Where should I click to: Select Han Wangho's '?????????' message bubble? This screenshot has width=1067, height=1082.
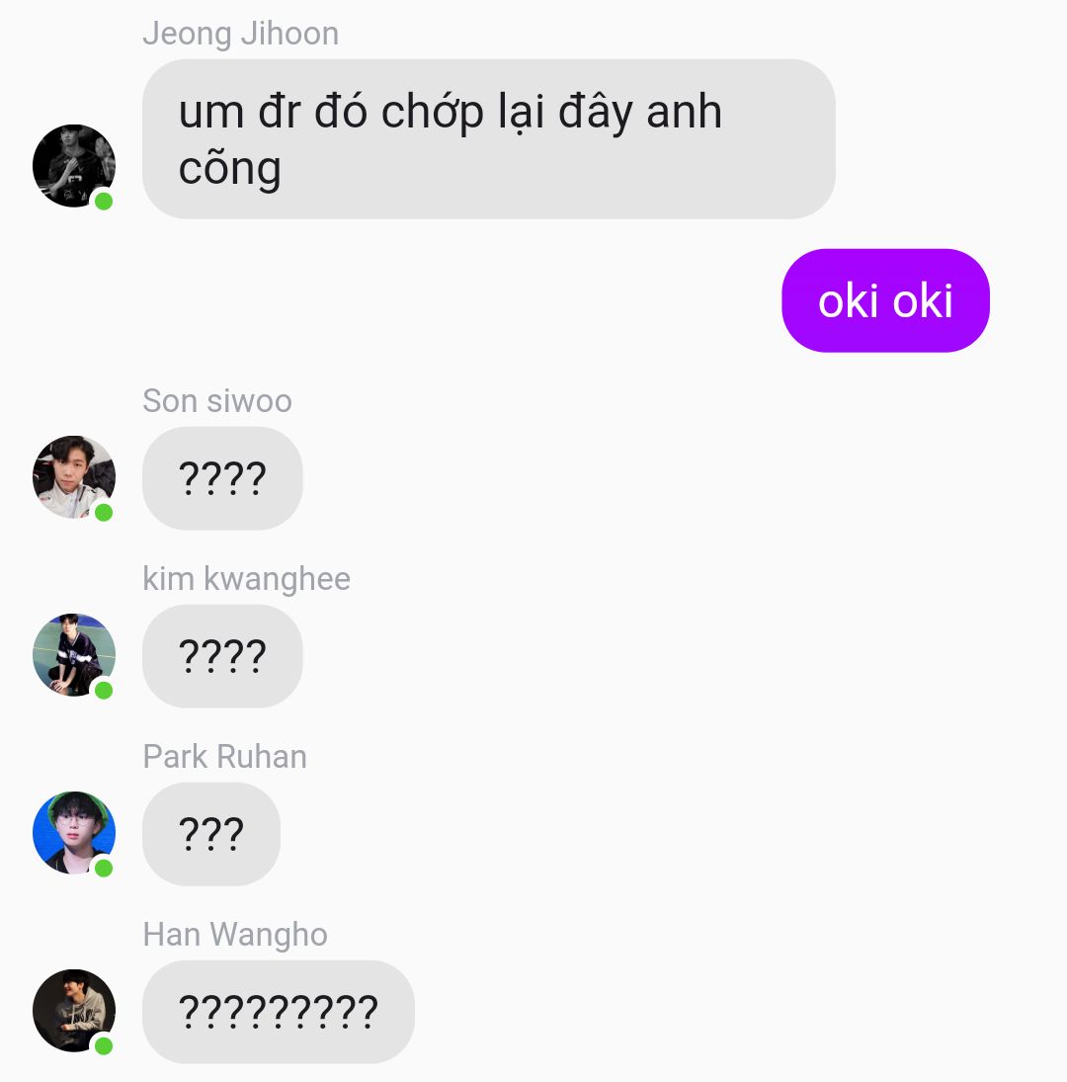[x=278, y=1012]
